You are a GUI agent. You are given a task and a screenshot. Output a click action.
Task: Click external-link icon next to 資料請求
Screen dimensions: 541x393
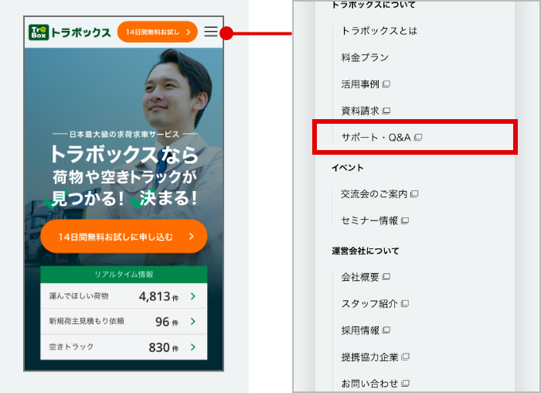tap(386, 111)
